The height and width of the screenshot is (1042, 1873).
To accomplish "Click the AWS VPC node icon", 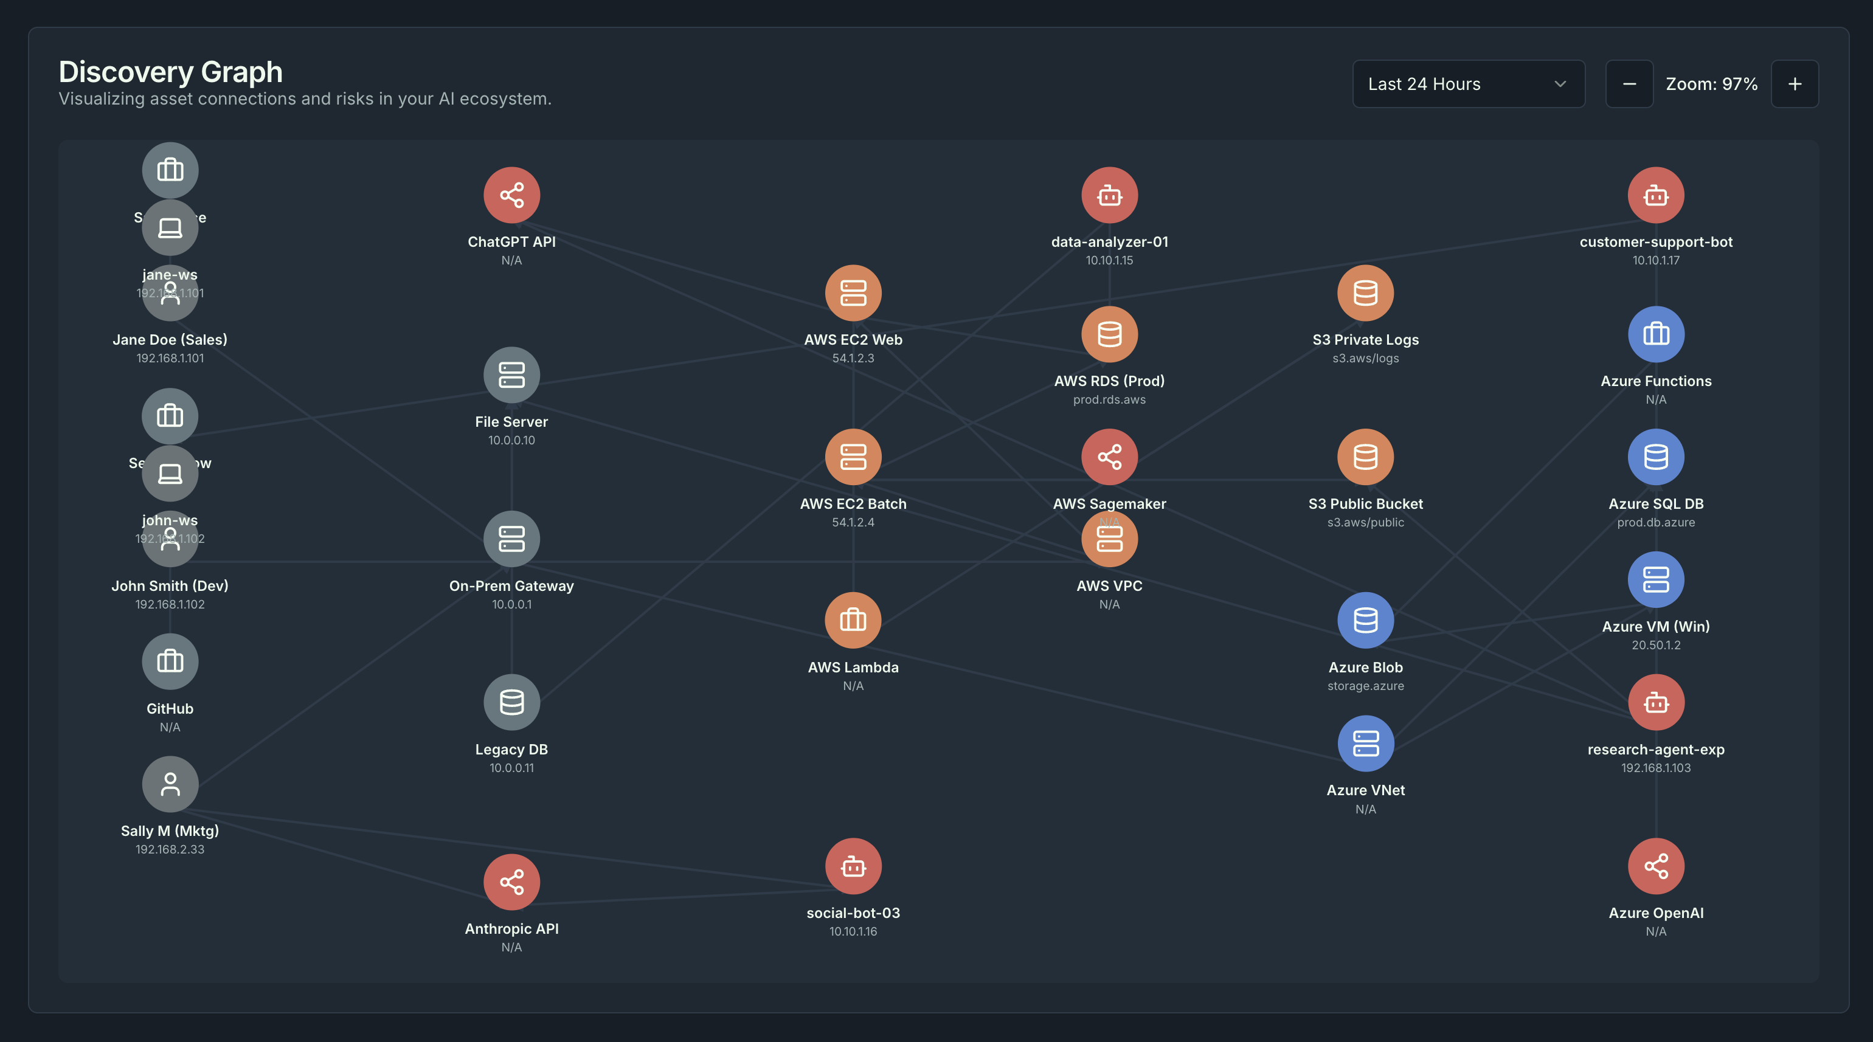I will click(x=1109, y=539).
